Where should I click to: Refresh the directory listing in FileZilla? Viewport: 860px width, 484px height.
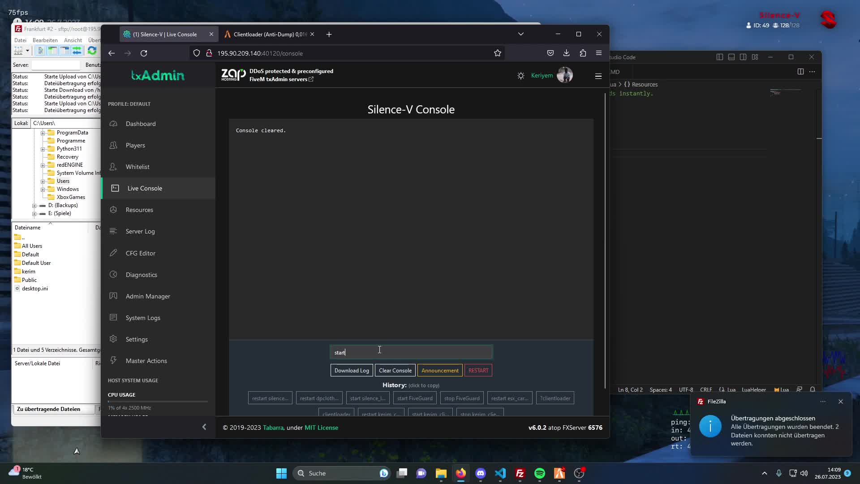point(92,51)
